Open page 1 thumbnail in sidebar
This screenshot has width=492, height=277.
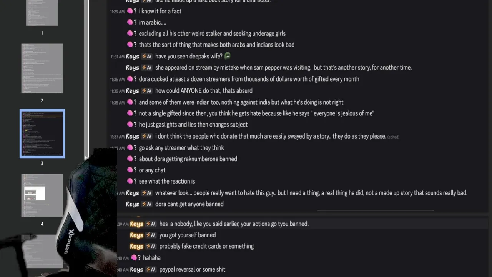coord(42,13)
